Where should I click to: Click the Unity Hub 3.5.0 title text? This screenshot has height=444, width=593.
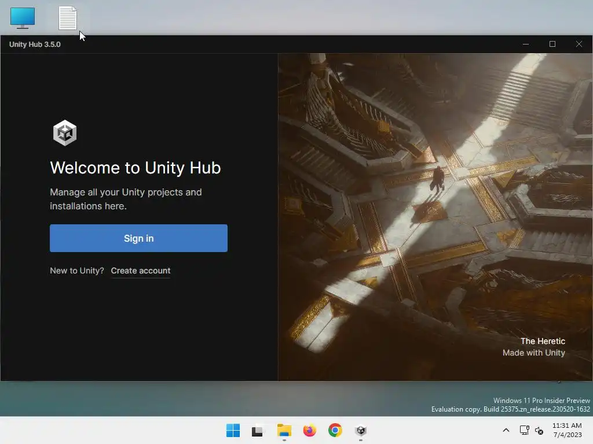[35, 44]
